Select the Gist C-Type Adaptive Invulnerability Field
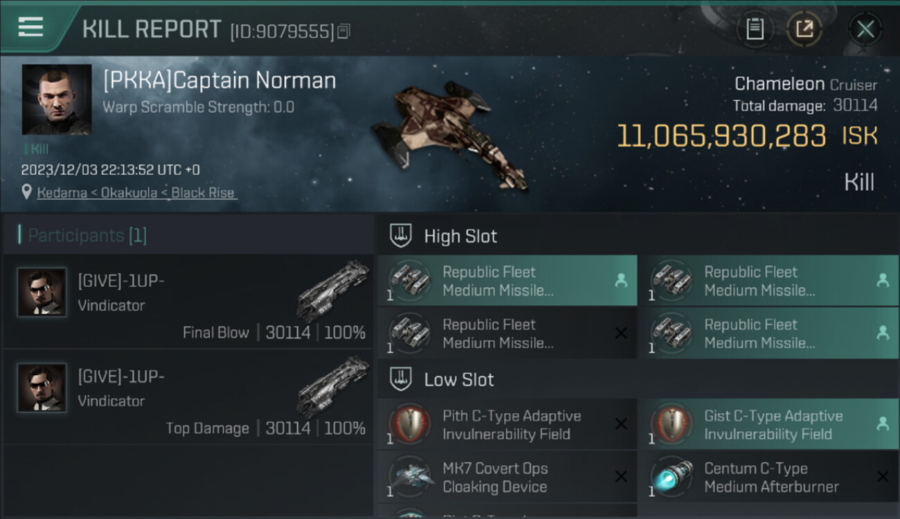The image size is (900, 519). [x=768, y=425]
